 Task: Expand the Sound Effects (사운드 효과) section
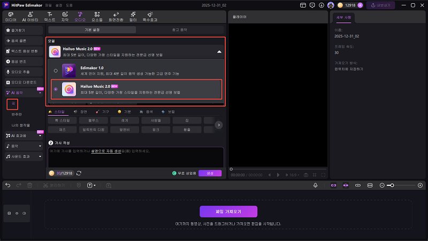point(40,156)
